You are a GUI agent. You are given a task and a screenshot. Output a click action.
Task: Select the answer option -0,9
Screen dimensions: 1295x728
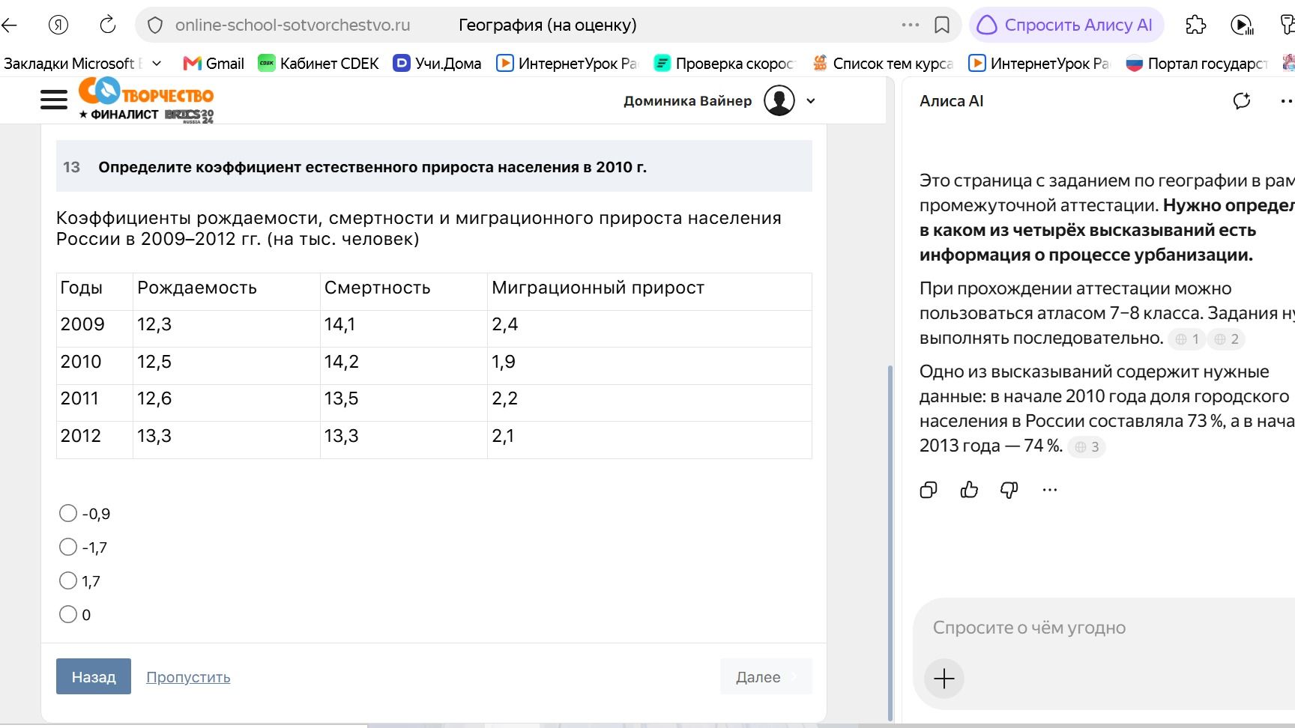click(x=68, y=513)
